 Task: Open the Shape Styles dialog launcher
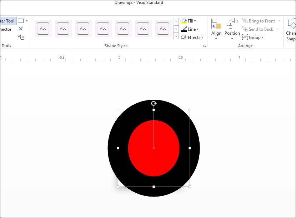(204, 46)
